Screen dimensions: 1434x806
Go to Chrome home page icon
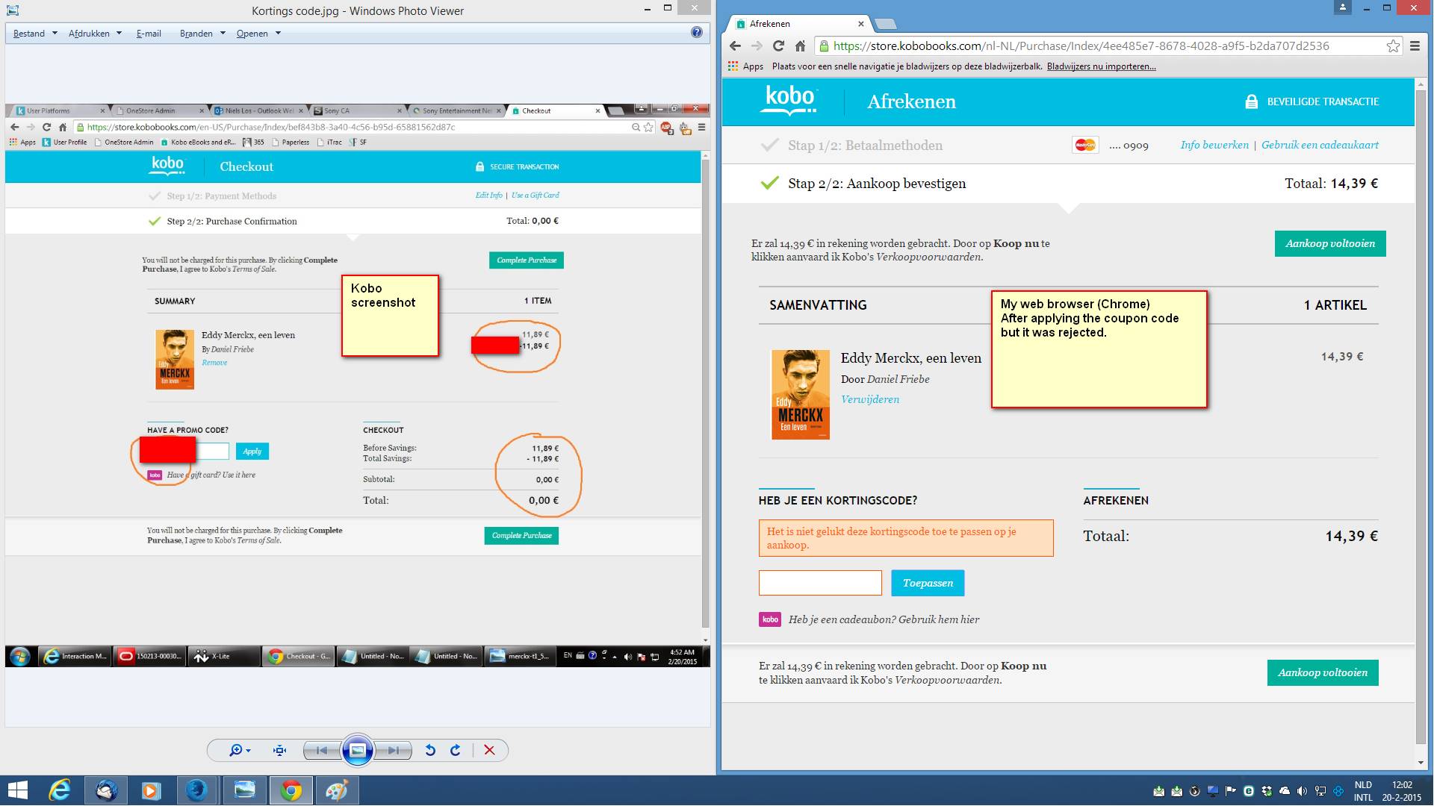[x=800, y=46]
